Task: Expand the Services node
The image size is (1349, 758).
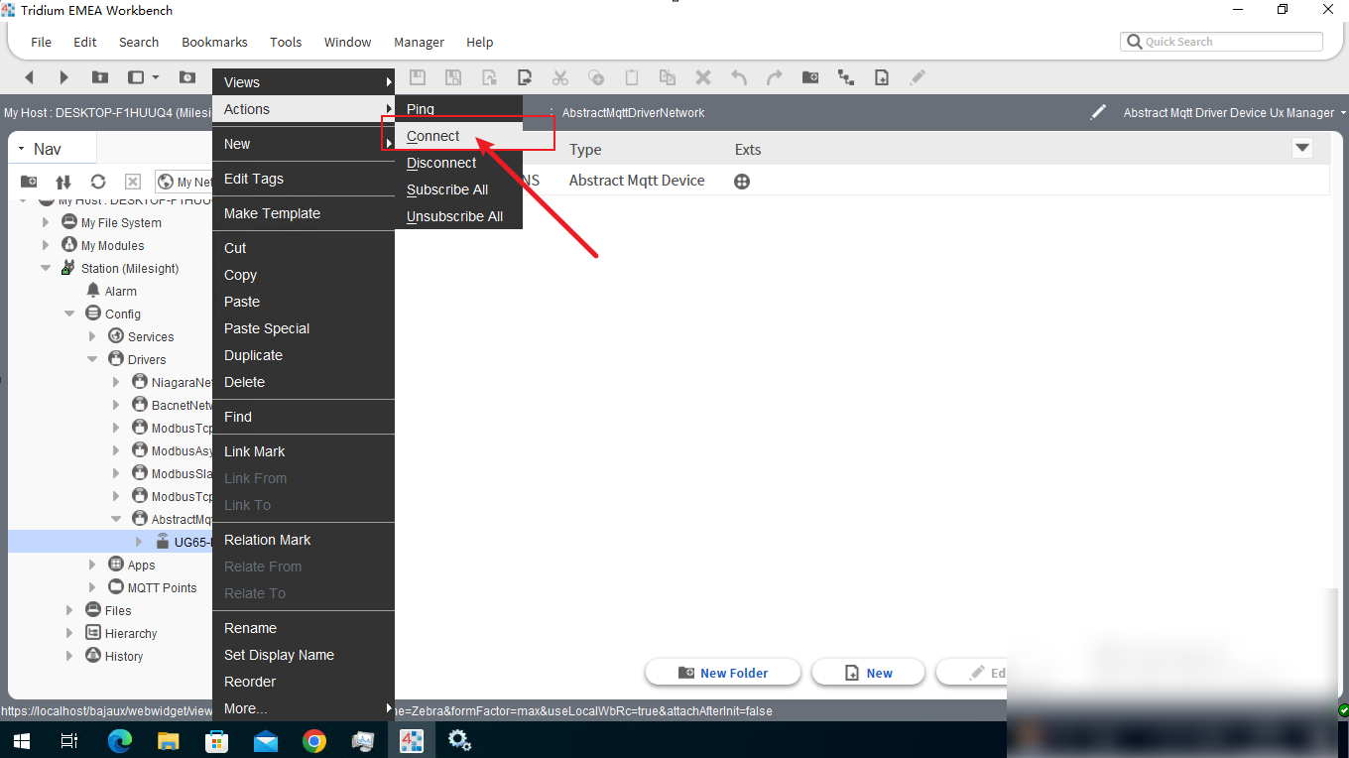Action: [x=92, y=337]
